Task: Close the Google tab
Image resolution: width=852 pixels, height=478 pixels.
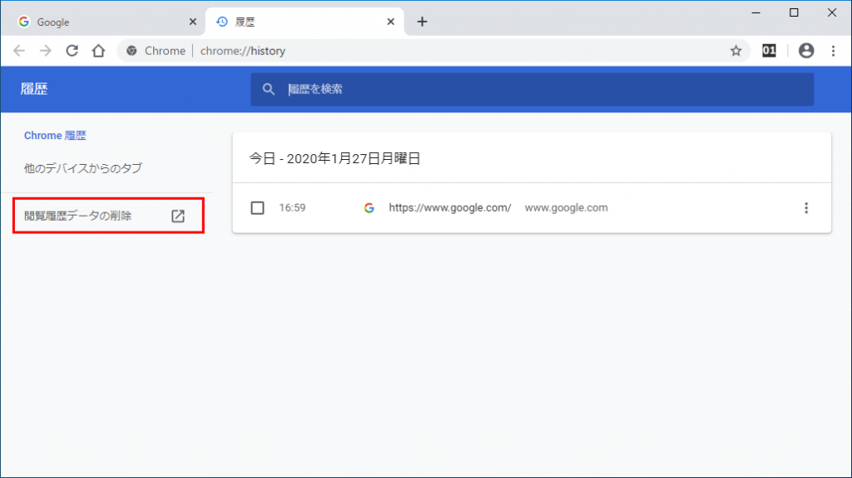Action: tap(192, 22)
